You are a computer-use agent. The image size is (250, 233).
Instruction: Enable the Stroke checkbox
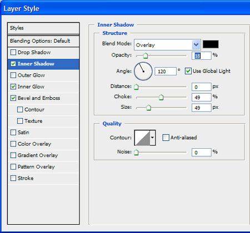tap(13, 178)
